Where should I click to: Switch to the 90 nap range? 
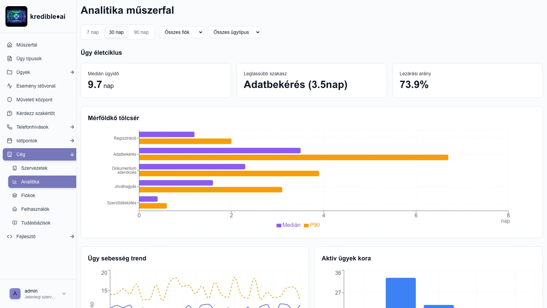coord(141,32)
